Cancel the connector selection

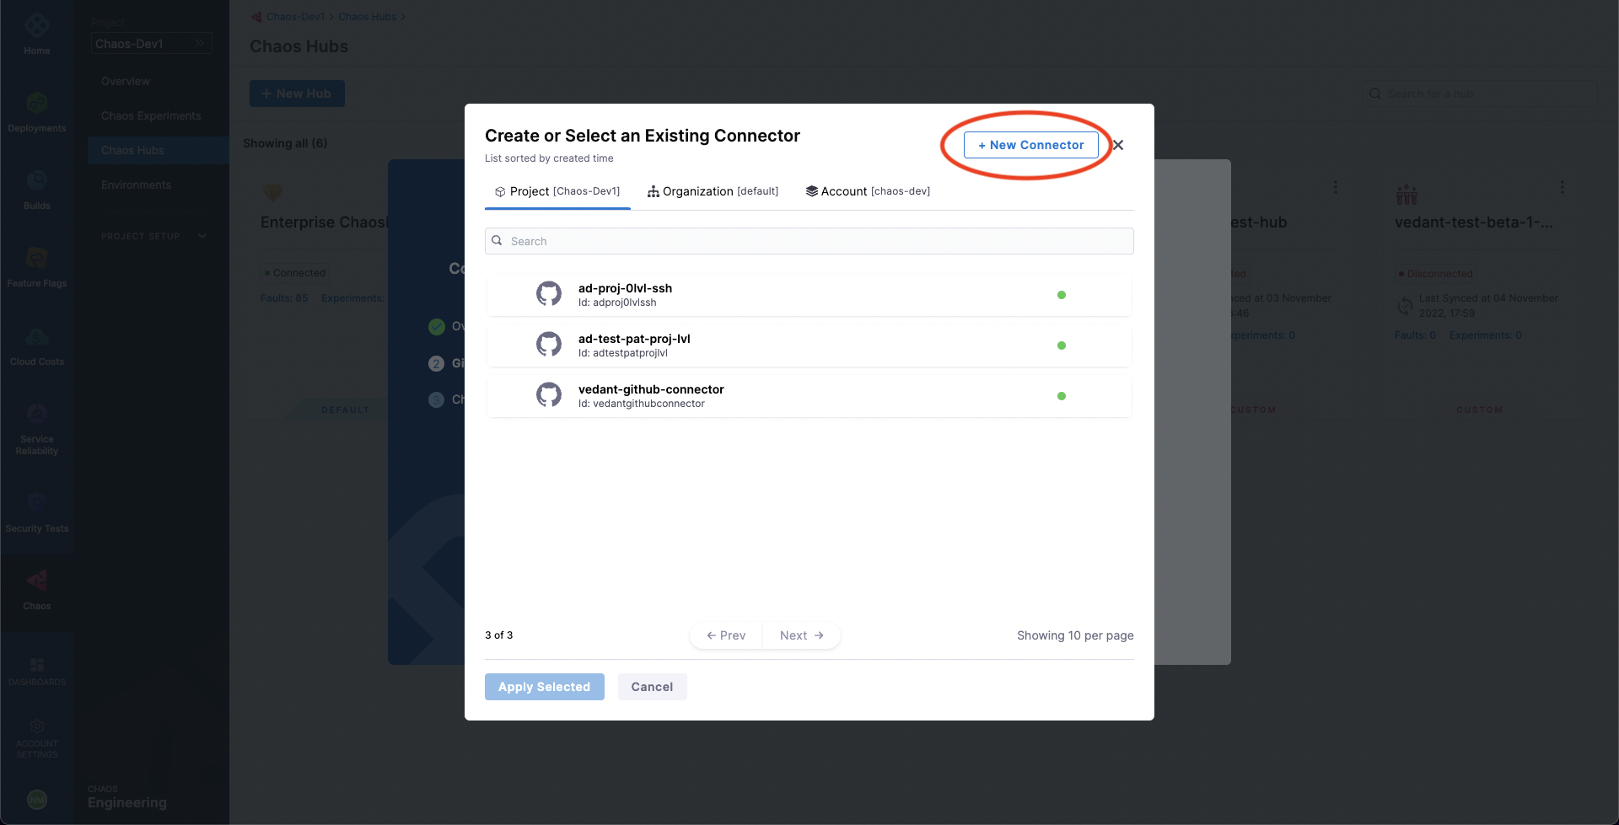tap(652, 687)
